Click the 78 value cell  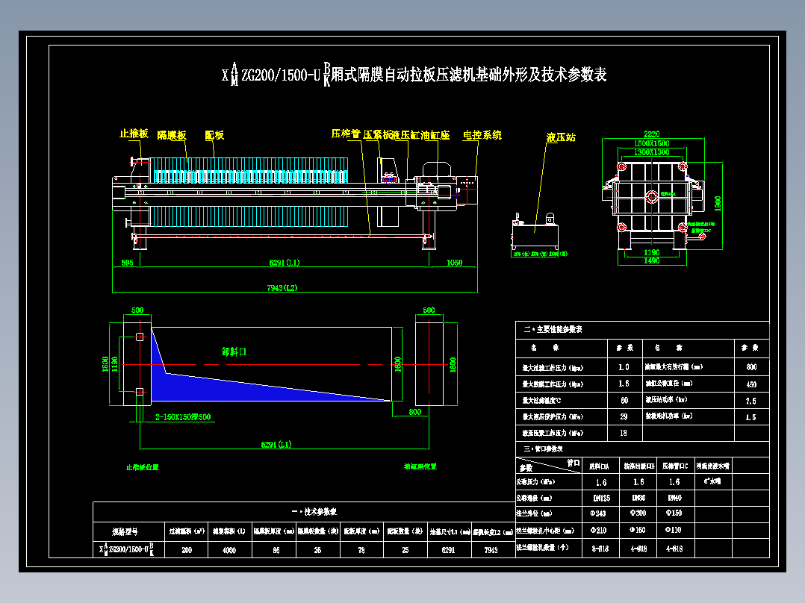361,550
